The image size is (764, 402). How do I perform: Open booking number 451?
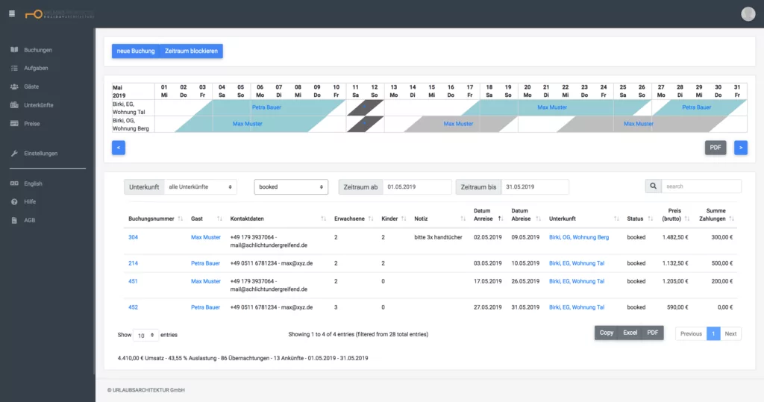[x=133, y=281]
